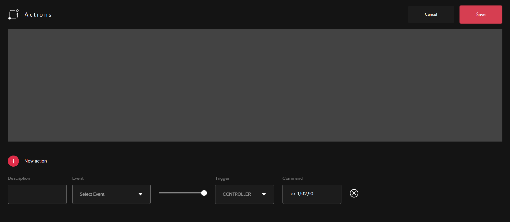
Task: Click the white slider handle knob
Action: pyautogui.click(x=204, y=193)
